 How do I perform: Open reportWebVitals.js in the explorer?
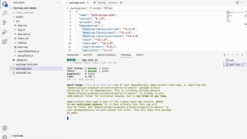click(x=28, y=51)
